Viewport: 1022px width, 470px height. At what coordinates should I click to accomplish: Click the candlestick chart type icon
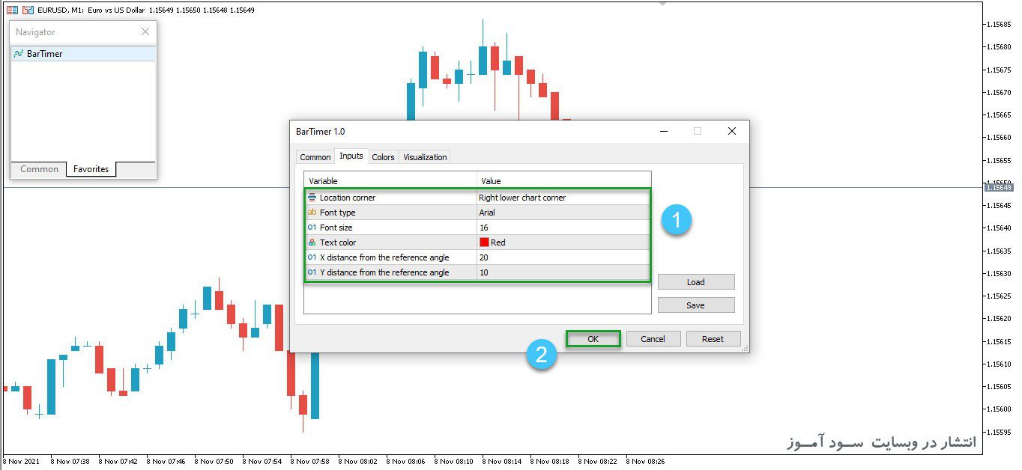point(28,10)
